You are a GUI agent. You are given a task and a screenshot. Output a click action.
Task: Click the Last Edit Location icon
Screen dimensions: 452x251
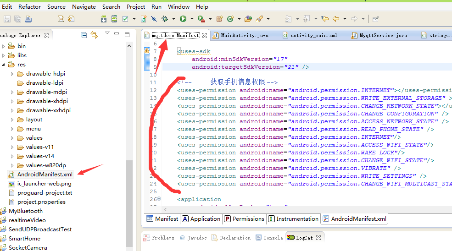(x=325, y=19)
